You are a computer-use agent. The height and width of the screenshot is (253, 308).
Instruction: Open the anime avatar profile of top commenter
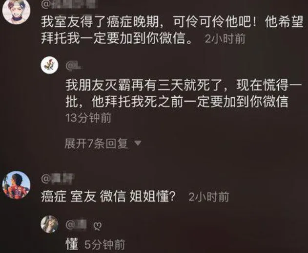point(16,11)
